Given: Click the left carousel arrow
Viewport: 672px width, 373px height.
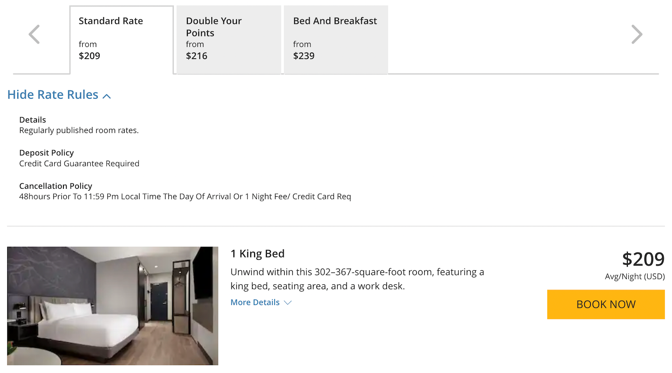Looking at the screenshot, I should point(34,34).
